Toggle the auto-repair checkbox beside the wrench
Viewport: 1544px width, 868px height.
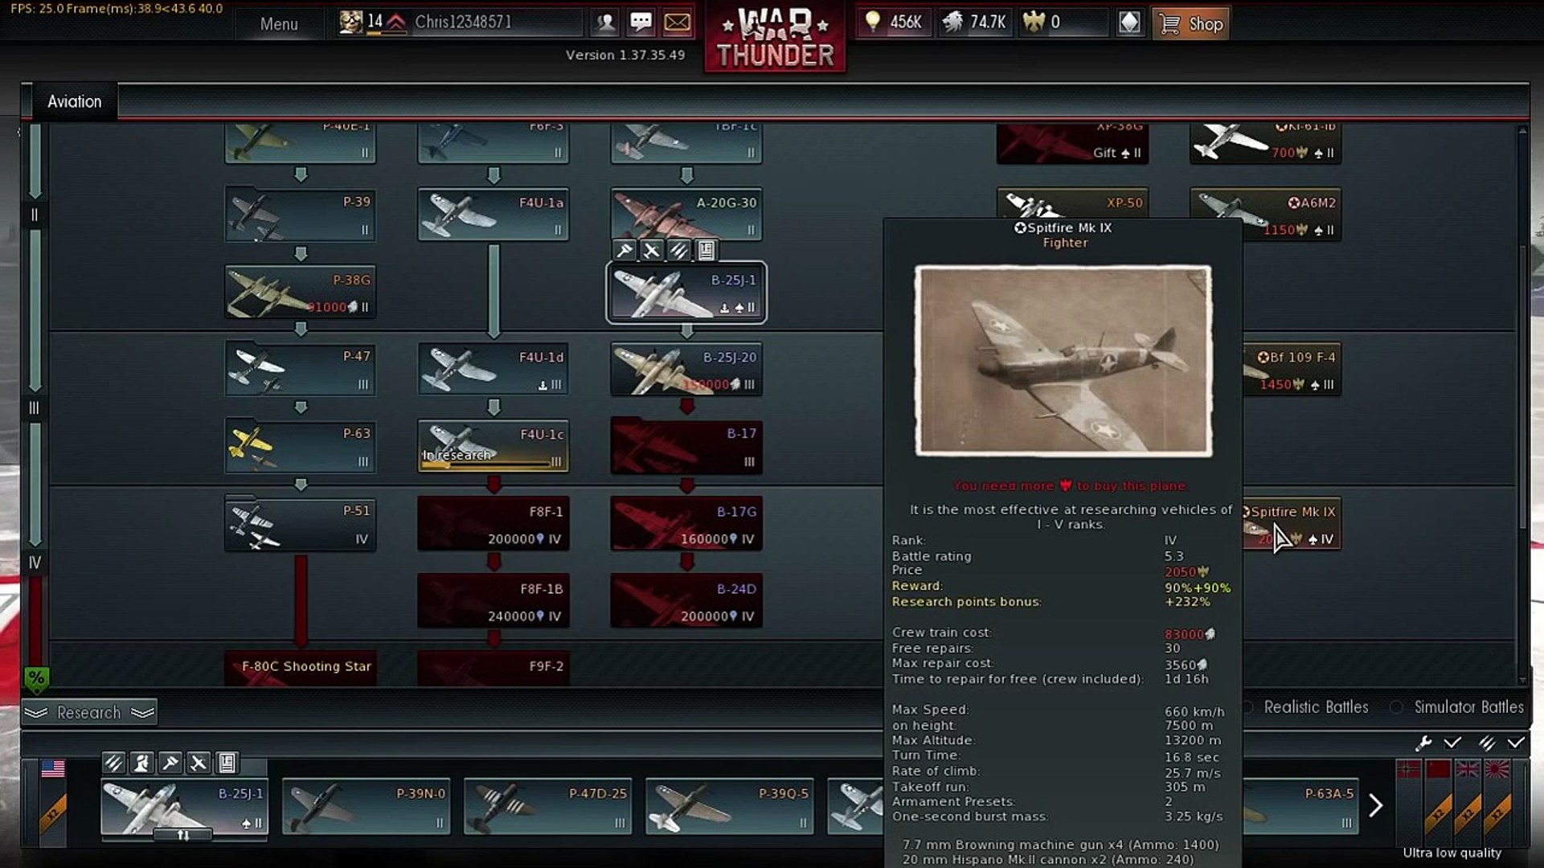tap(1452, 743)
